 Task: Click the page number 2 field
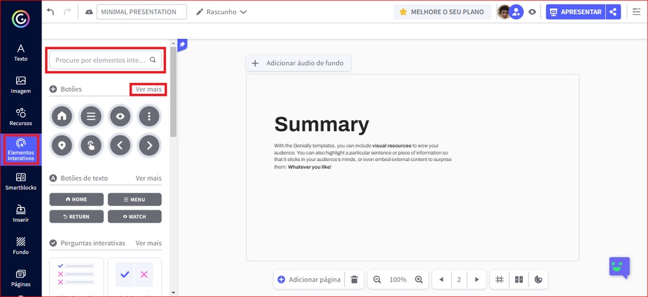459,280
